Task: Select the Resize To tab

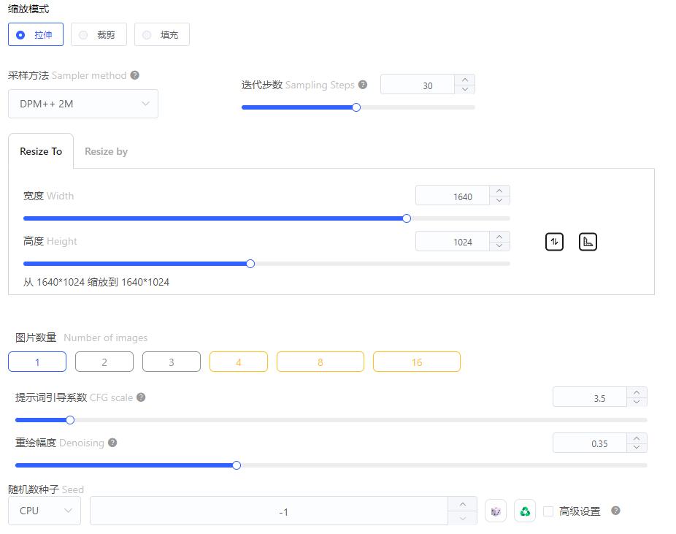Action: point(41,151)
